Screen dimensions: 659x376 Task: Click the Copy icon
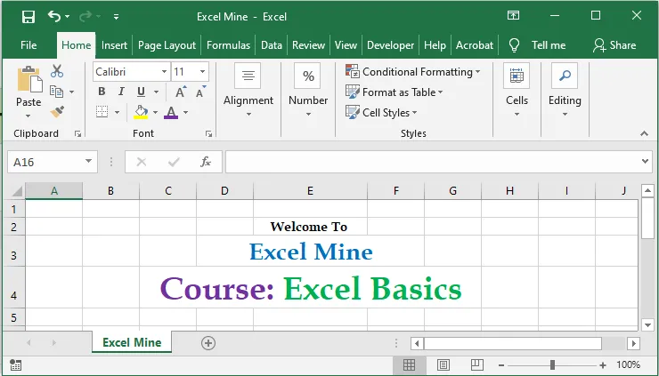click(x=56, y=92)
